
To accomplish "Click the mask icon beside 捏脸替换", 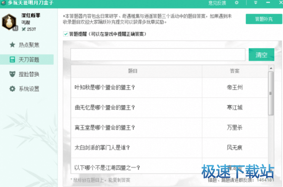I will pyautogui.click(x=12, y=74).
